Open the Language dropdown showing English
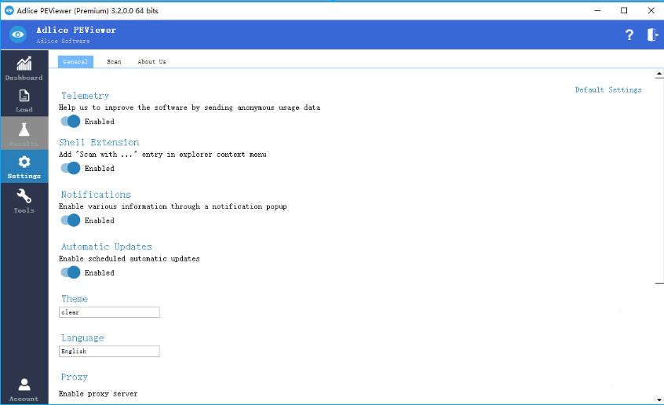Screen dimensions: 664x405 [x=109, y=351]
